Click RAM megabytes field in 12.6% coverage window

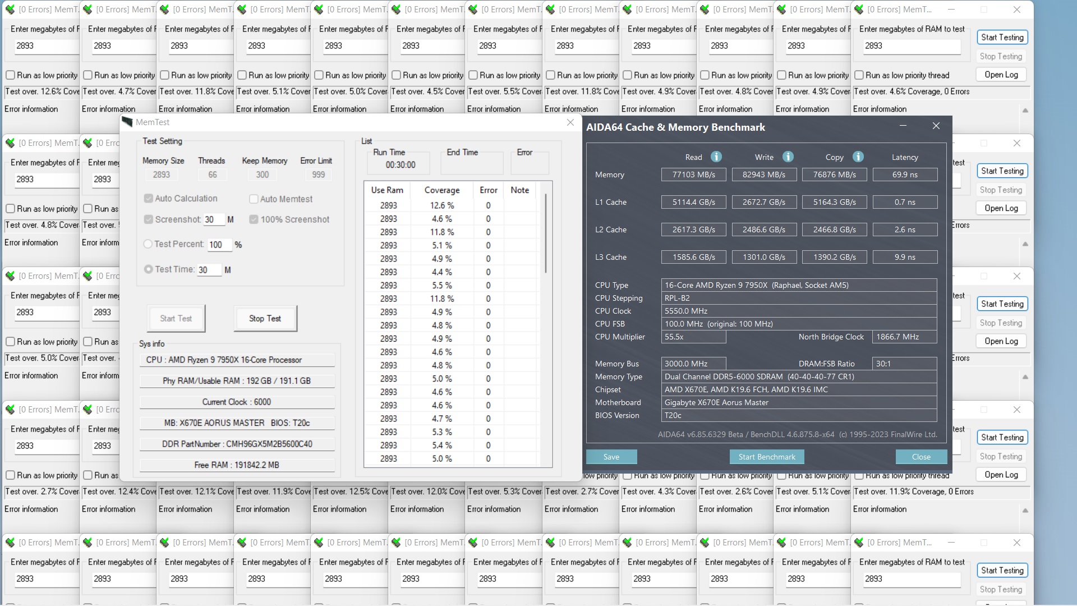46,46
